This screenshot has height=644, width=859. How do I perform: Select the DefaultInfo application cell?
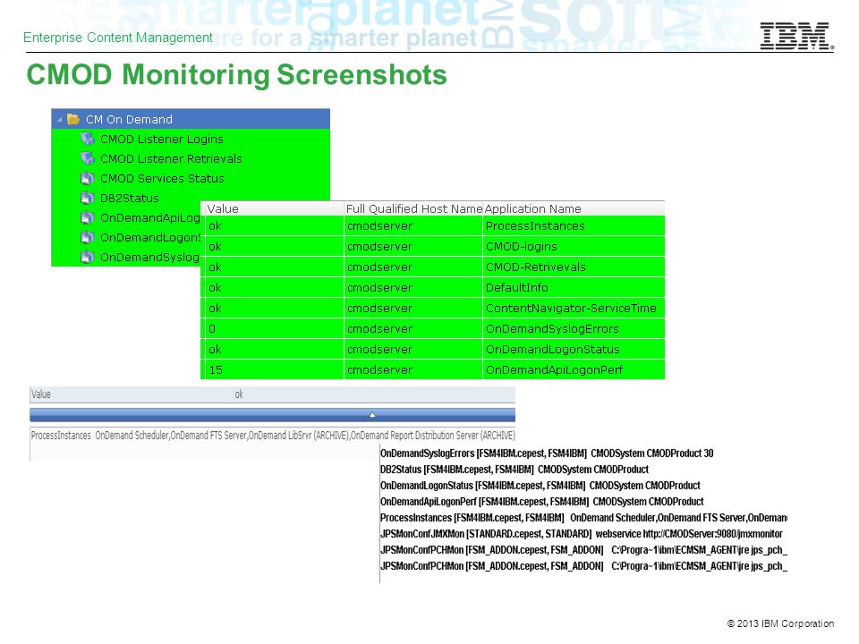(x=574, y=287)
